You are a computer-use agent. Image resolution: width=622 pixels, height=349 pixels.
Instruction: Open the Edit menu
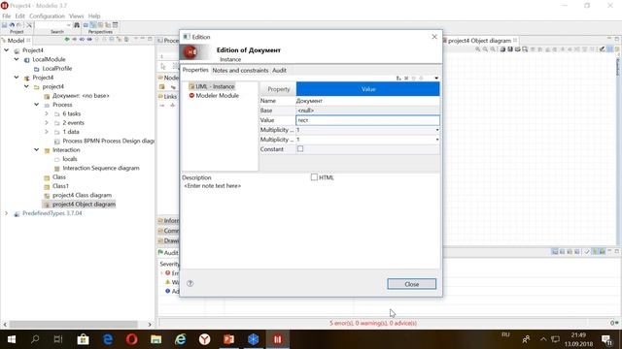click(19, 16)
